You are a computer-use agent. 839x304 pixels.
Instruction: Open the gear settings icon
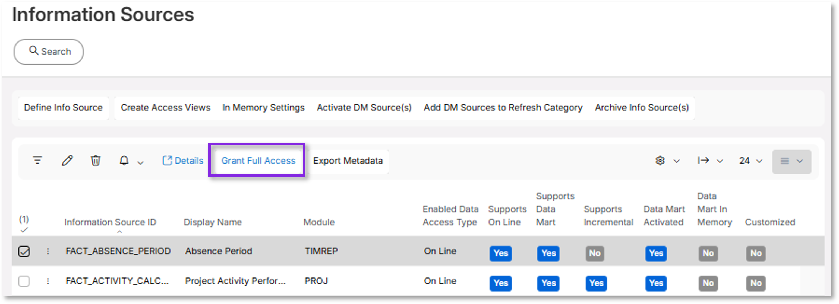click(x=660, y=161)
